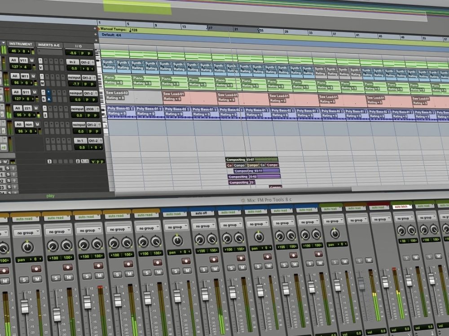Solo the gold strip with single pan knob

click(x=24, y=280)
